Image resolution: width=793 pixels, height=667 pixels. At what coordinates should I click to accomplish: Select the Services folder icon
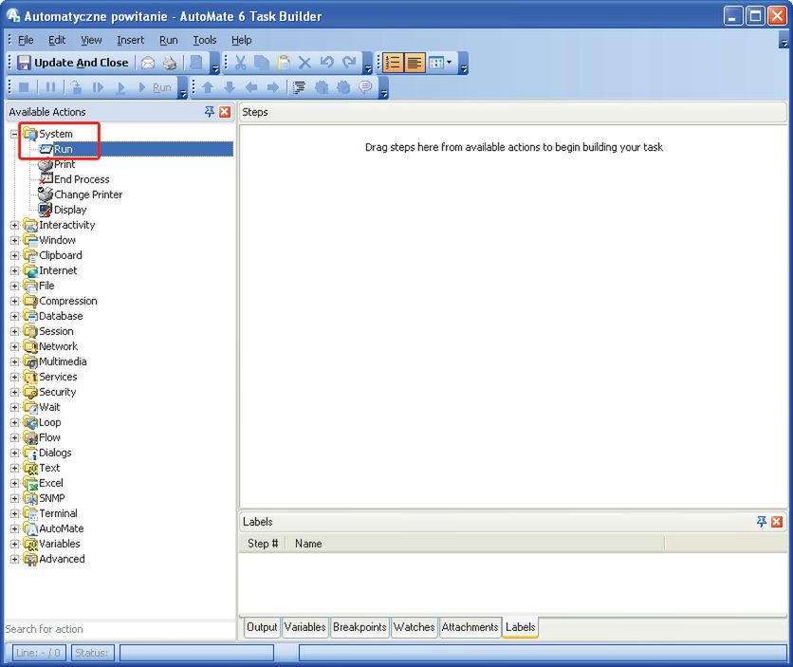(30, 378)
